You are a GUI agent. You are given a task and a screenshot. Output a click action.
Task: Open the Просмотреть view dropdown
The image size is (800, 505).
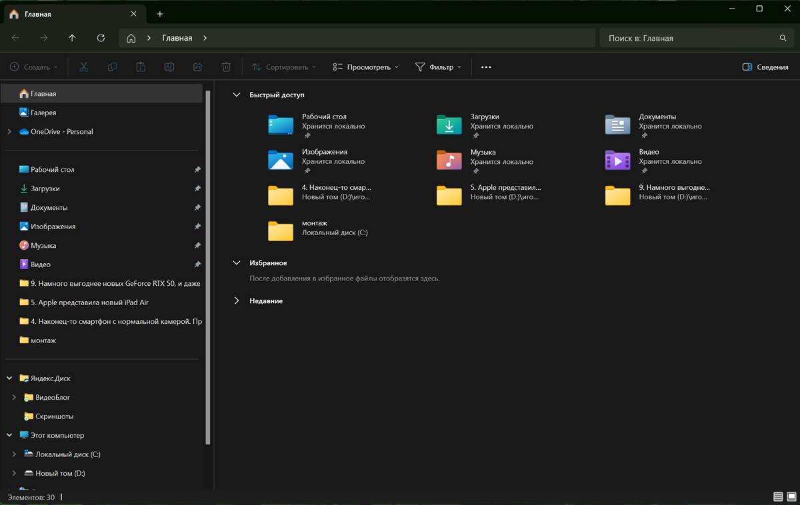point(365,67)
